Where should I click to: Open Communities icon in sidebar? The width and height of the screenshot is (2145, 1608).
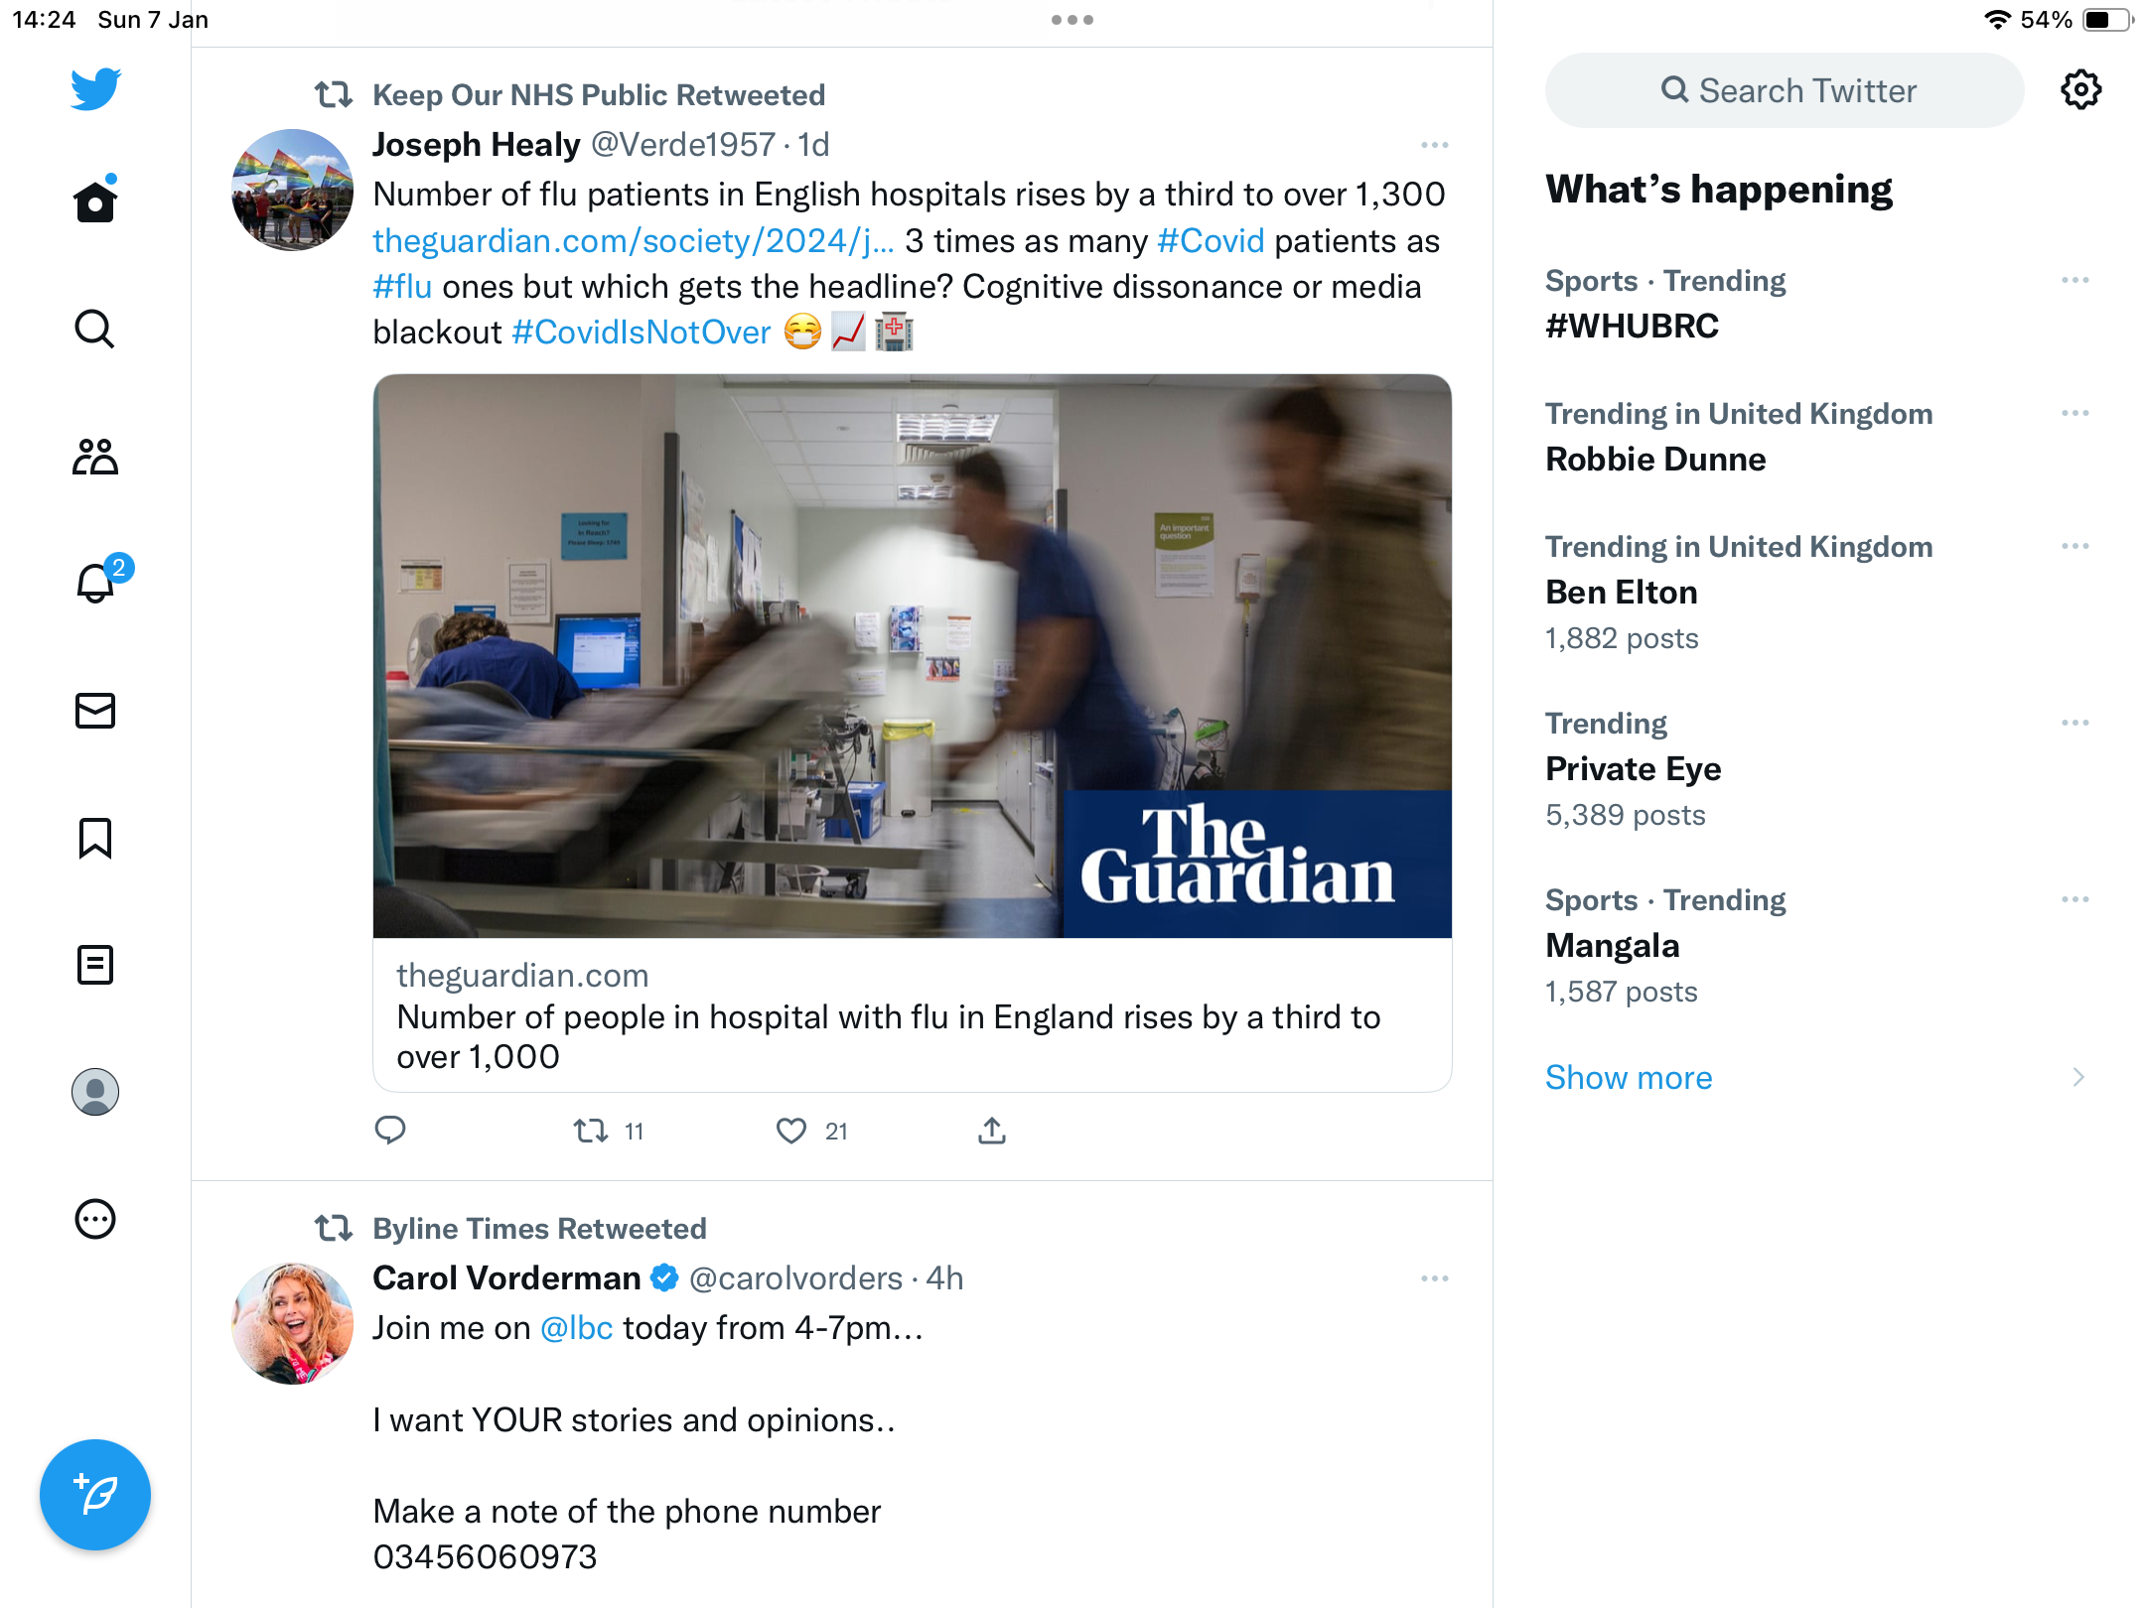pyautogui.click(x=95, y=457)
